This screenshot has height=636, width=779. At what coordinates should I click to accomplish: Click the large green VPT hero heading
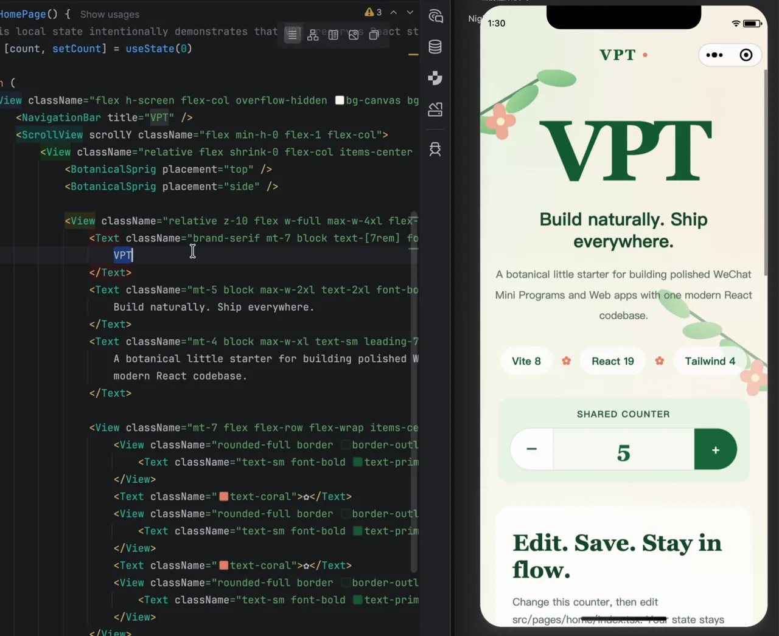coord(625,151)
